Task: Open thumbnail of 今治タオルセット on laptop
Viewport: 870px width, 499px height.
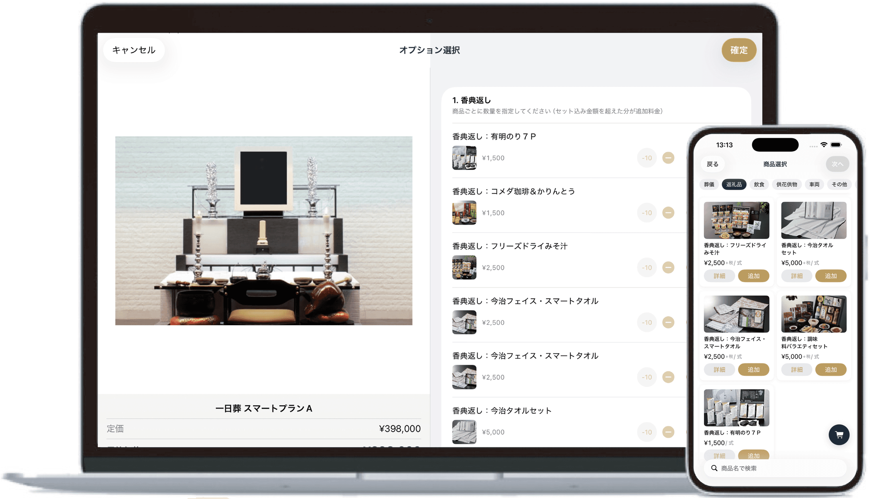Action: 464,432
